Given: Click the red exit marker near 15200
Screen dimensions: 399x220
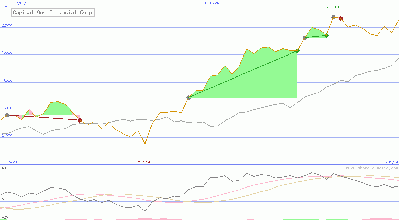Looking at the screenshot, I should (80, 120).
